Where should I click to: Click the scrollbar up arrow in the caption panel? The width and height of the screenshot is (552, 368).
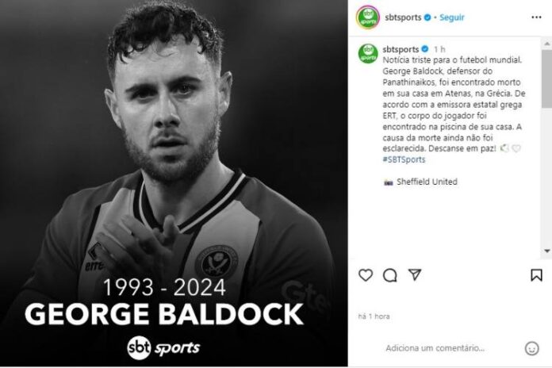(546, 41)
